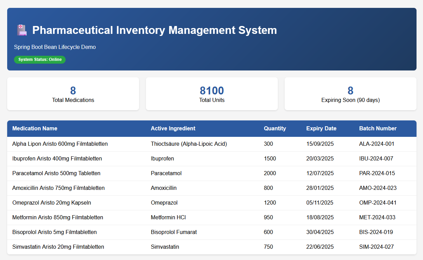Click batch number AMO-2024-023
This screenshot has height=260, width=423.
point(378,188)
